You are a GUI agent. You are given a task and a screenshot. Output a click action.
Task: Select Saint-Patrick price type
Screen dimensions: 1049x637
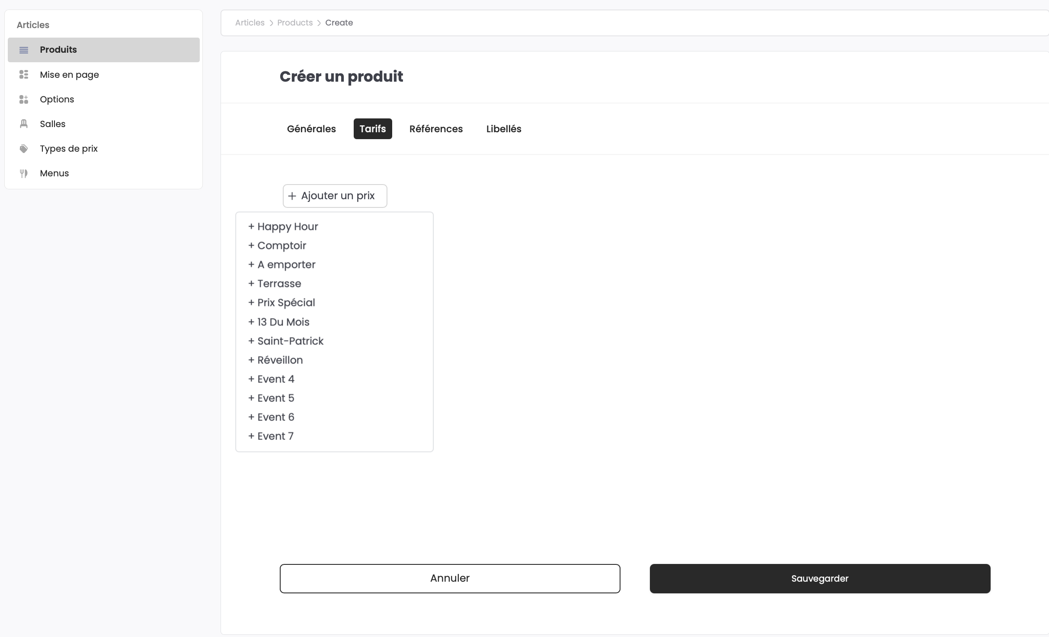(286, 341)
